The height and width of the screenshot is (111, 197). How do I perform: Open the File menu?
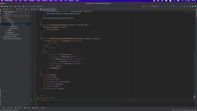pyautogui.click(x=16, y=1)
